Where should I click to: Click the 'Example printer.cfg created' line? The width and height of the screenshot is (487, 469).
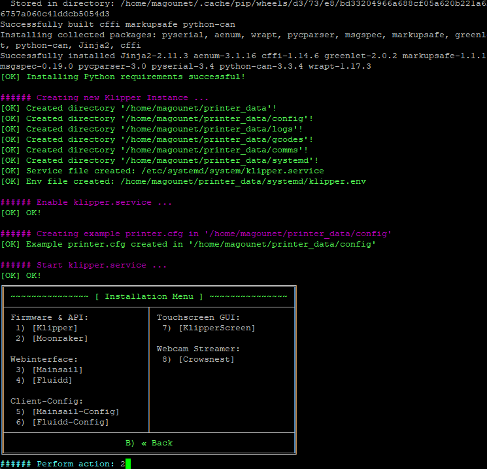(188, 244)
